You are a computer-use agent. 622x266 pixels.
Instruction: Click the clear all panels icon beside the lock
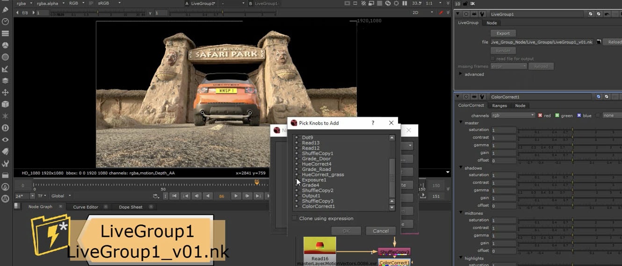472,4
